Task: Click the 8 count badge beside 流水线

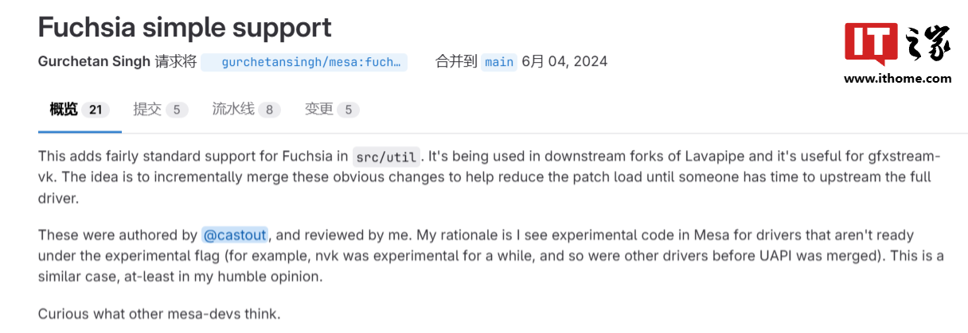Action: coord(269,110)
